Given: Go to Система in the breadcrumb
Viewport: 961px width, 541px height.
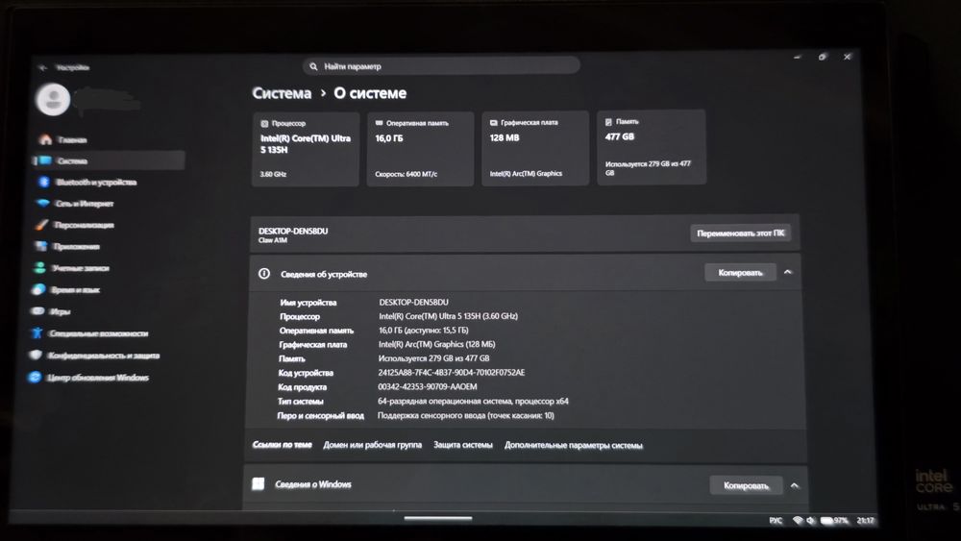Looking at the screenshot, I should pyautogui.click(x=282, y=93).
